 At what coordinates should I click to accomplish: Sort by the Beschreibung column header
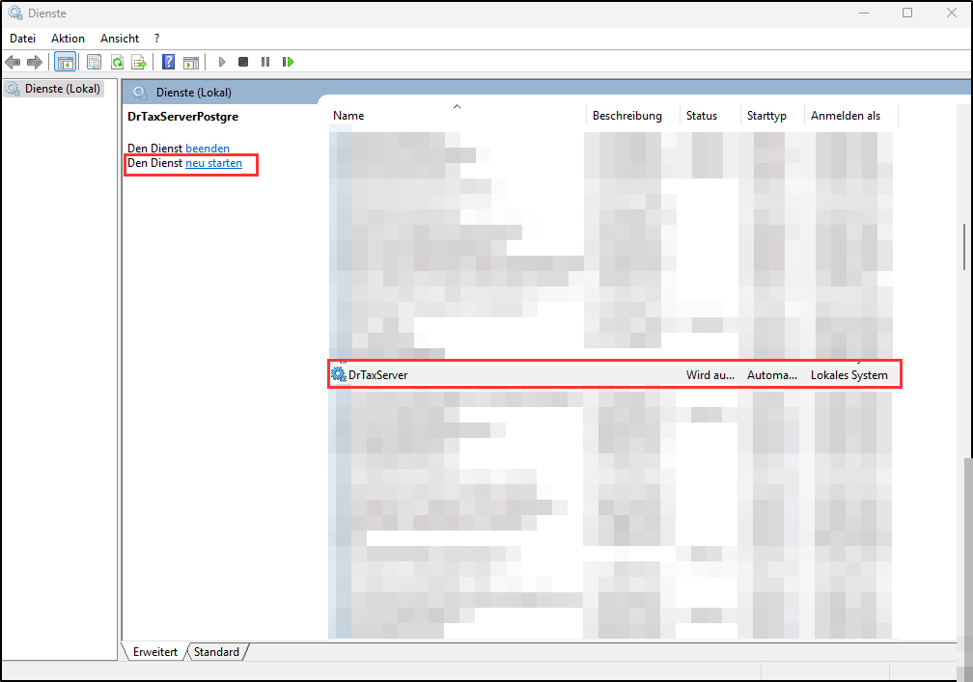pyautogui.click(x=632, y=116)
